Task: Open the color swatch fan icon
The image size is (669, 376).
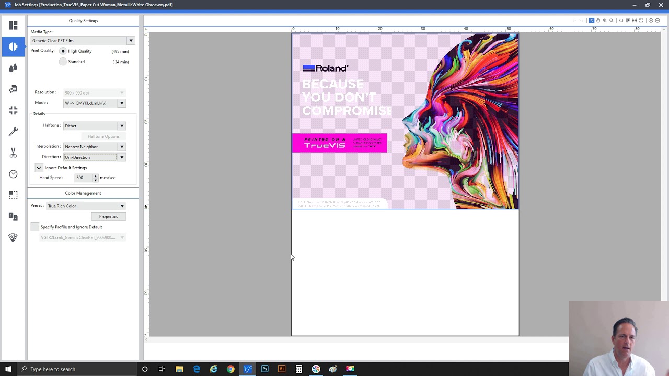Action: pyautogui.click(x=13, y=238)
